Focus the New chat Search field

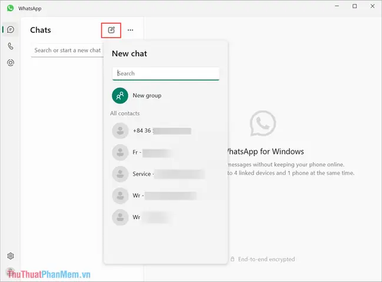click(x=165, y=73)
